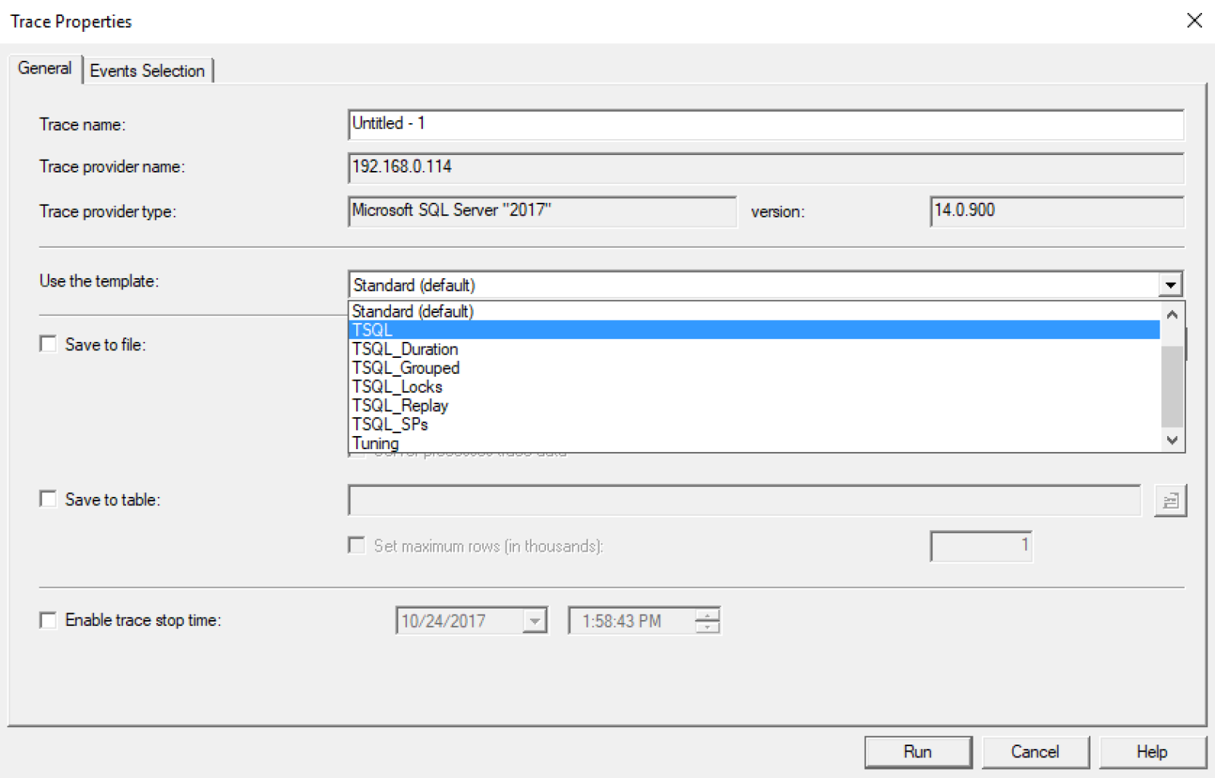Click the Cancel button

1036,751
